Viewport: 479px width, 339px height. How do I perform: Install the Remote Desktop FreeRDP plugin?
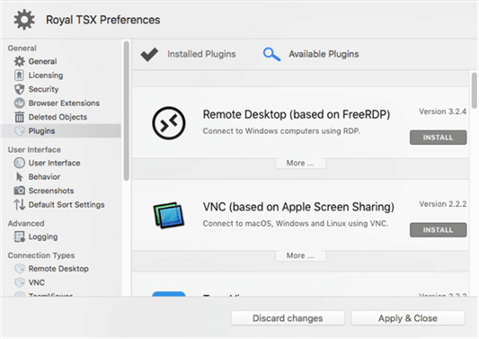tap(438, 138)
